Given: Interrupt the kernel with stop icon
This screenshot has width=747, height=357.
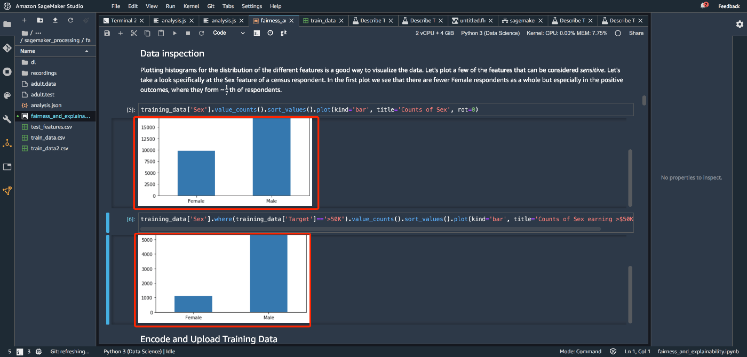Looking at the screenshot, I should click(188, 33).
